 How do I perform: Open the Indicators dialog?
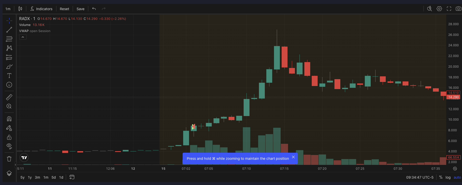41,9
